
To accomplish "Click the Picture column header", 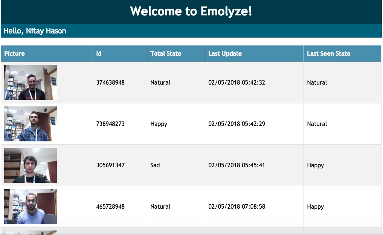I will (x=47, y=54).
